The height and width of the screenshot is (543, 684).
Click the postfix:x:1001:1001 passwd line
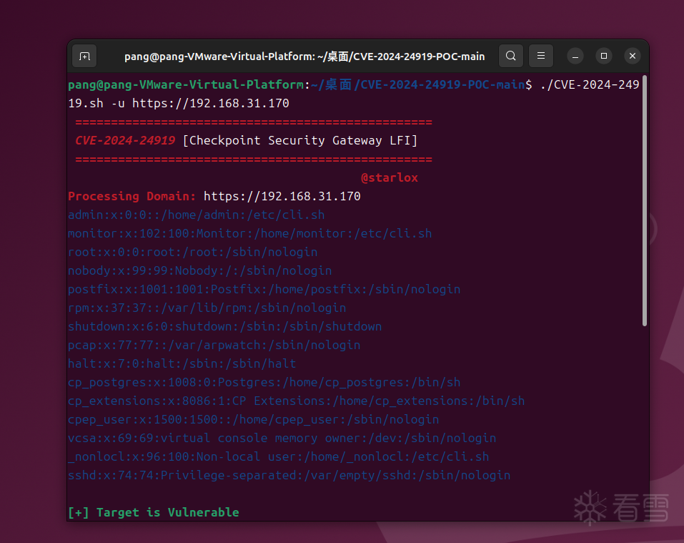pyautogui.click(x=264, y=290)
